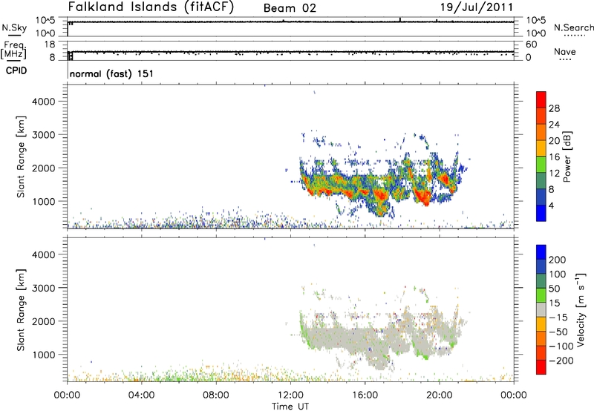Click the frequency trace line in the Freq. panel

(x=291, y=51)
